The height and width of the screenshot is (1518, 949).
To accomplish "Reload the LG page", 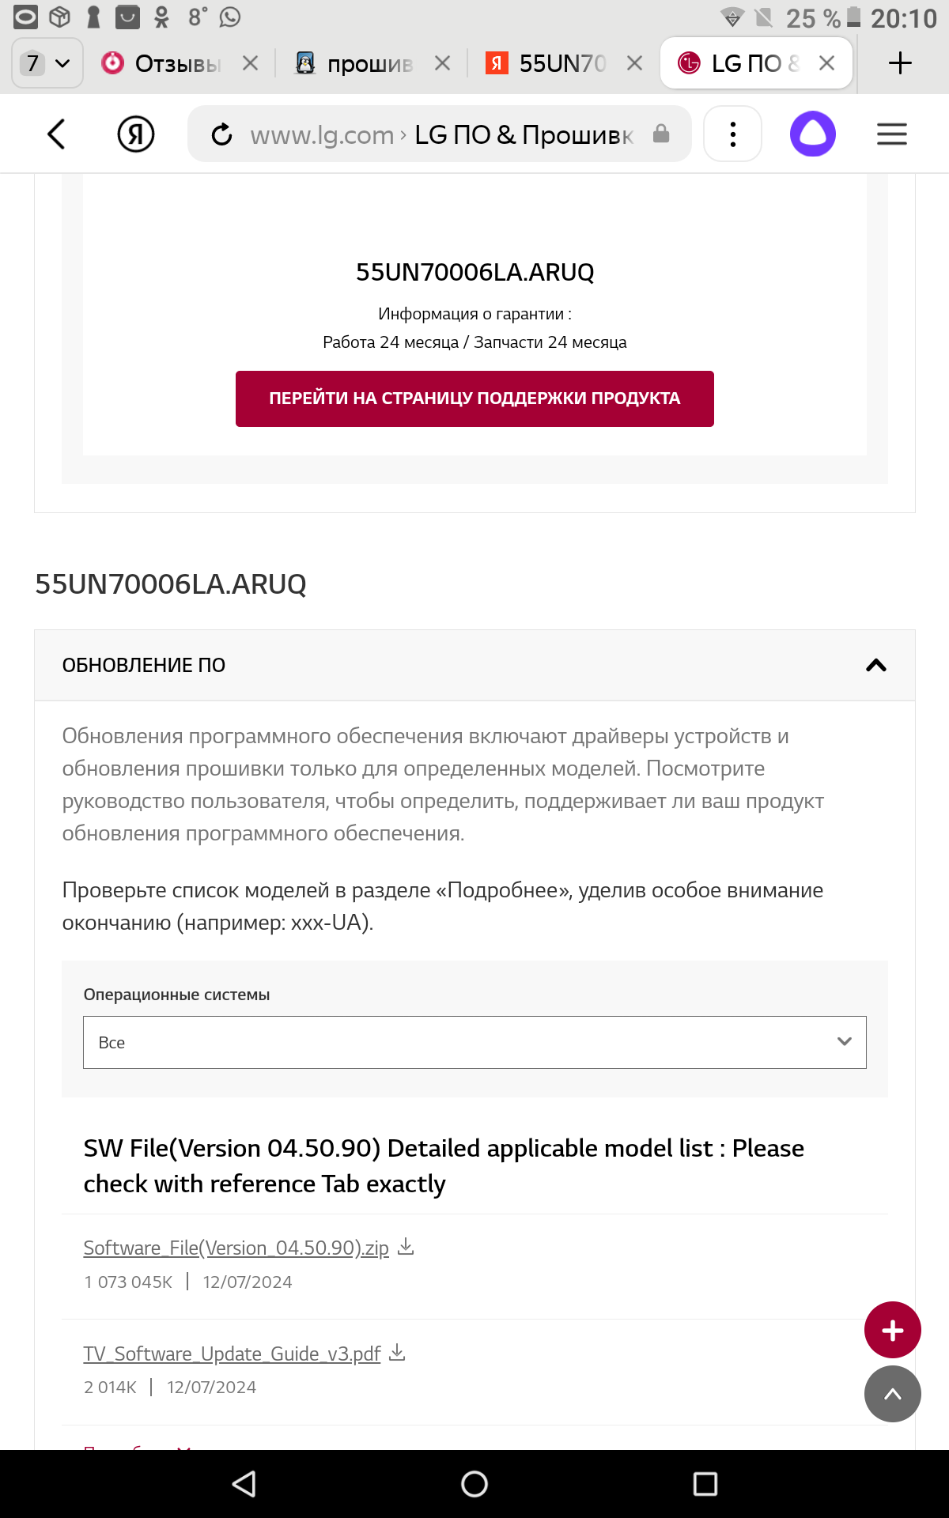I will coord(222,134).
